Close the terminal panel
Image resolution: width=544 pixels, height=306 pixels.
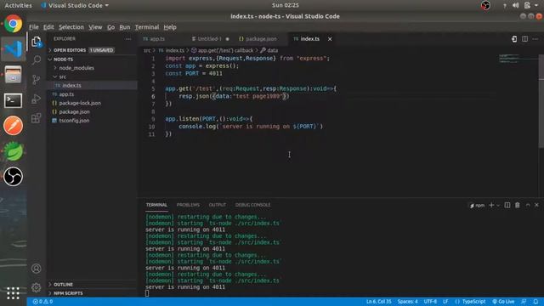536,205
